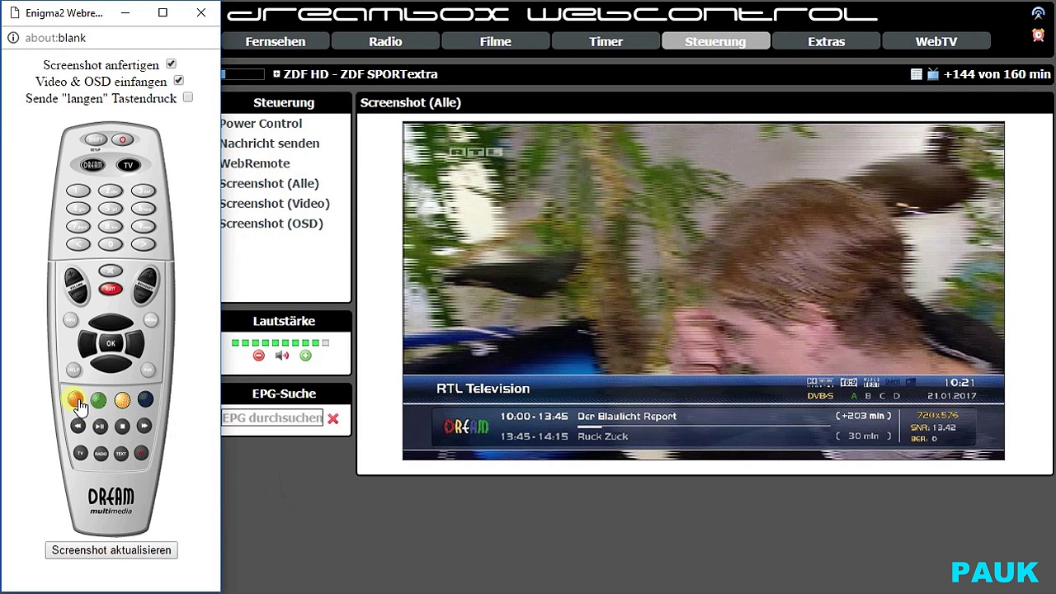Expand the ZDF HD service entry

point(276,74)
